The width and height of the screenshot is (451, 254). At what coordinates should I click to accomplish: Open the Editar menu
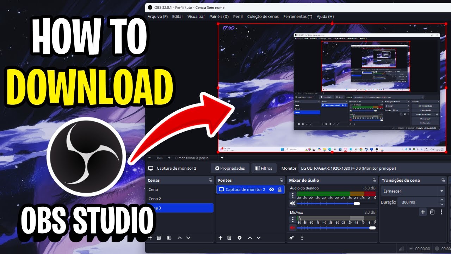pyautogui.click(x=178, y=17)
